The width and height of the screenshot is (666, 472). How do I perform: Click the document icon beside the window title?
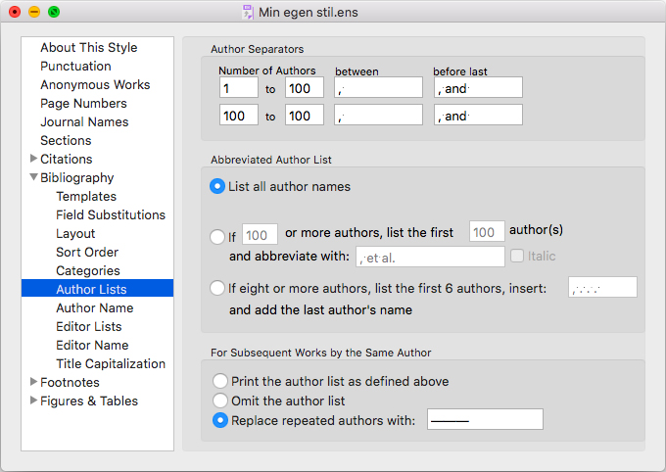click(248, 12)
